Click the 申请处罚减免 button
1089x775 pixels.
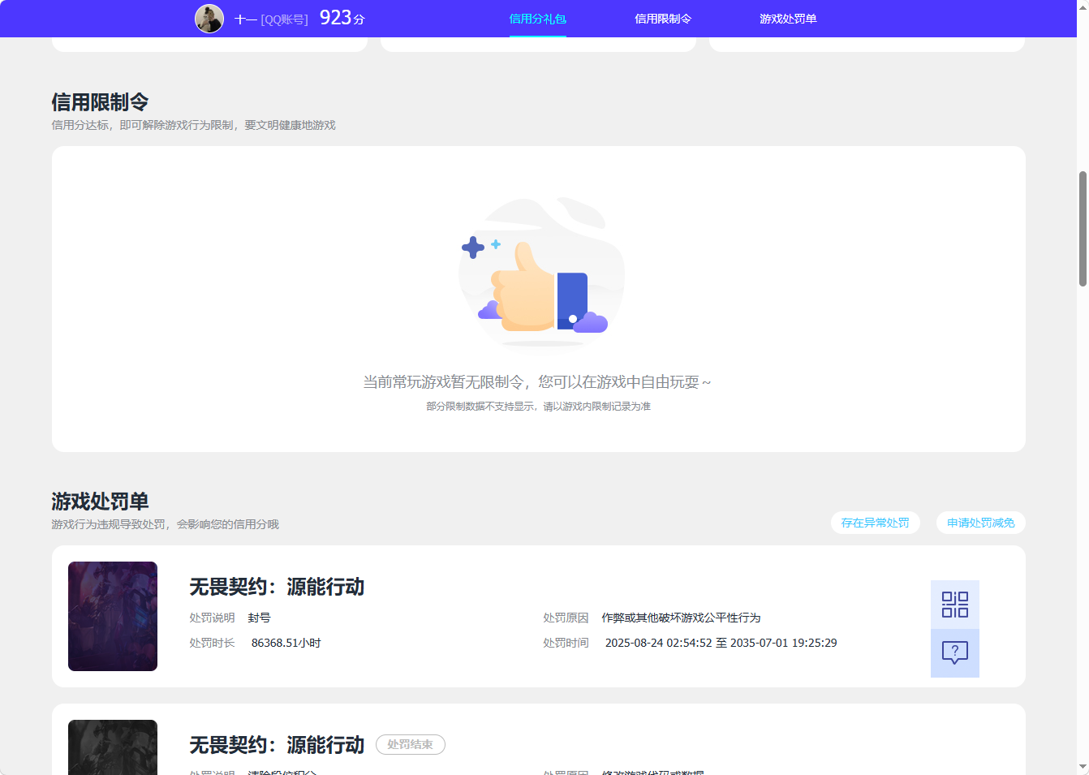click(980, 523)
